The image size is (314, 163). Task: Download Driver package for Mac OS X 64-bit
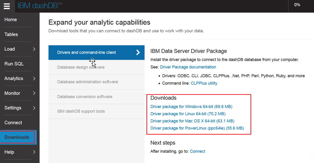coord(192,121)
